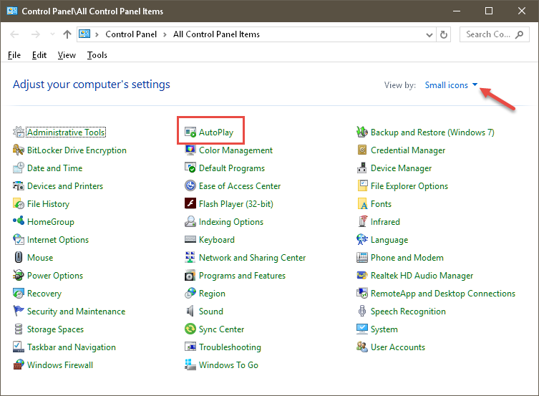
Task: Open the Tools menu
Action: (x=97, y=55)
